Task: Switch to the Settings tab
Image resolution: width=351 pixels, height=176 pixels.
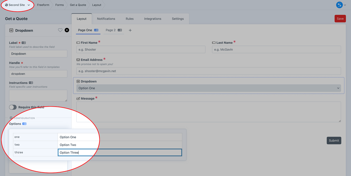Action: coord(178,19)
